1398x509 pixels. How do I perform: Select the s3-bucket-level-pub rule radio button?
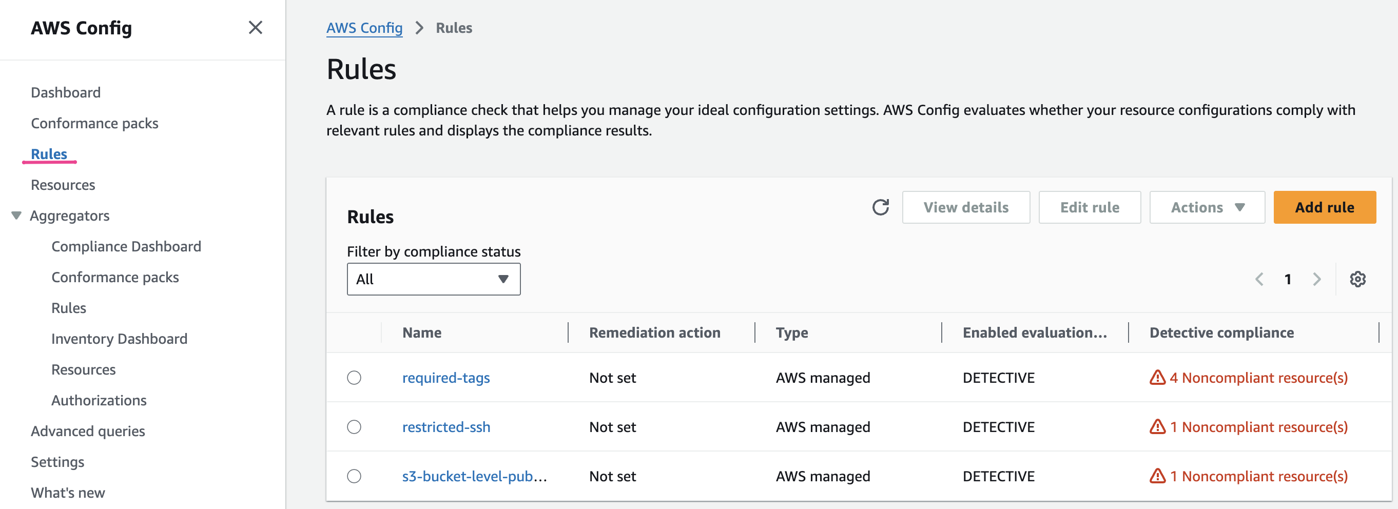[354, 477]
